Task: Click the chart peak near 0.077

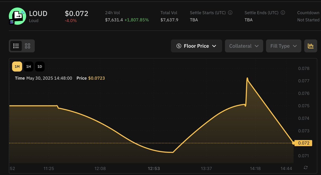Action: (247, 79)
